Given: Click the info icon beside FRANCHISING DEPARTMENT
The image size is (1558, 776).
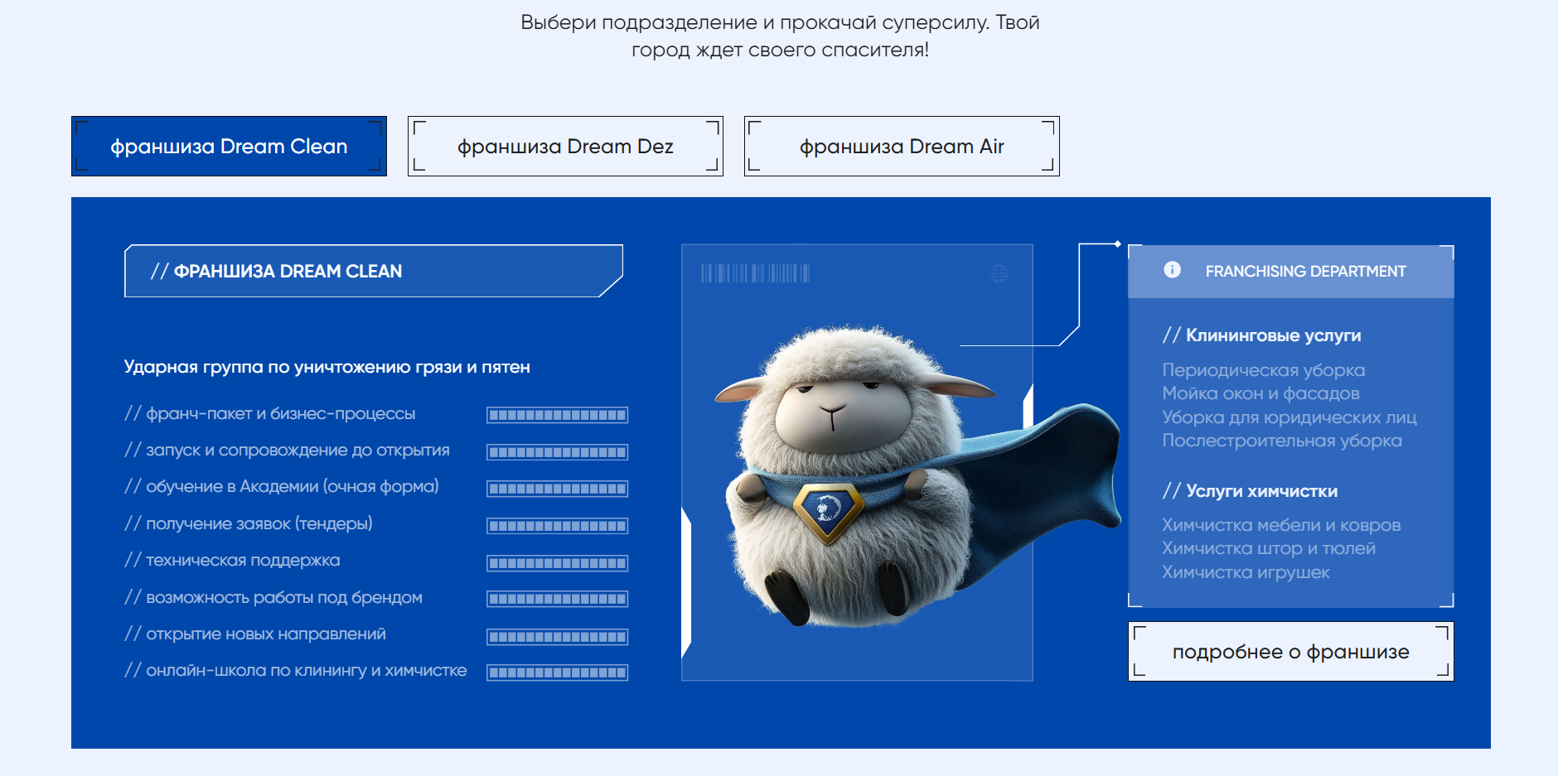Looking at the screenshot, I should click(x=1172, y=270).
